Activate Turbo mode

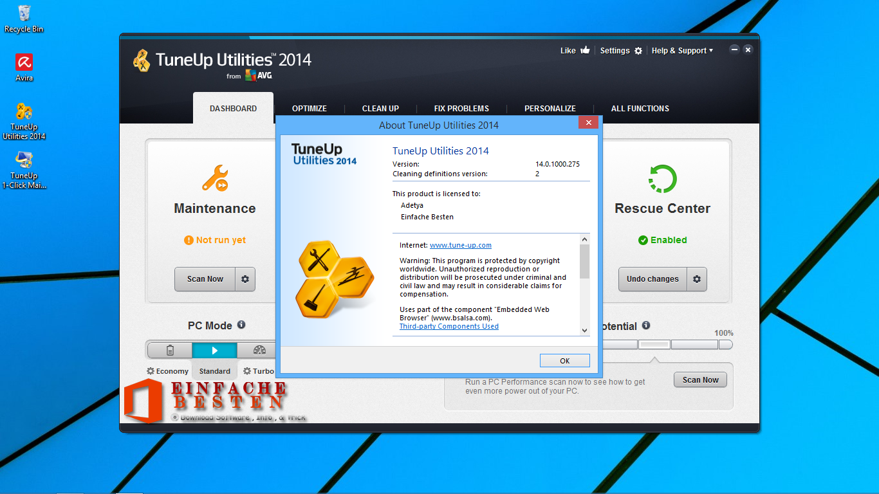[260, 370]
